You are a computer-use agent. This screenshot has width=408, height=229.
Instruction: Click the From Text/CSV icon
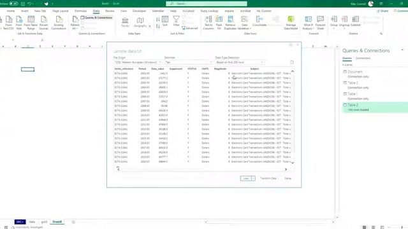(8, 23)
